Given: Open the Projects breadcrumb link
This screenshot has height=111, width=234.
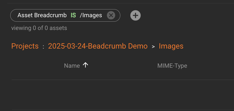Looking at the screenshot, I should (25, 46).
